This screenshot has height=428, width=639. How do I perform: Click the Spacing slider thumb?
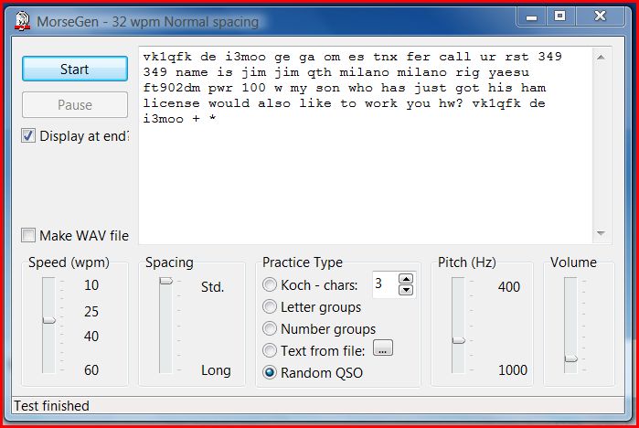[165, 282]
